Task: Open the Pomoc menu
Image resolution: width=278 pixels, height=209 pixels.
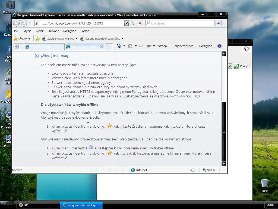Action: pyautogui.click(x=85, y=31)
